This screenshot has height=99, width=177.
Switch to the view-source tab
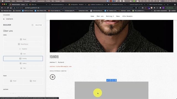point(58,5)
